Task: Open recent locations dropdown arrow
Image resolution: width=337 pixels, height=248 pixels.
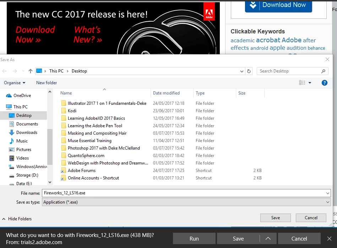Action: pyautogui.click(x=23, y=71)
